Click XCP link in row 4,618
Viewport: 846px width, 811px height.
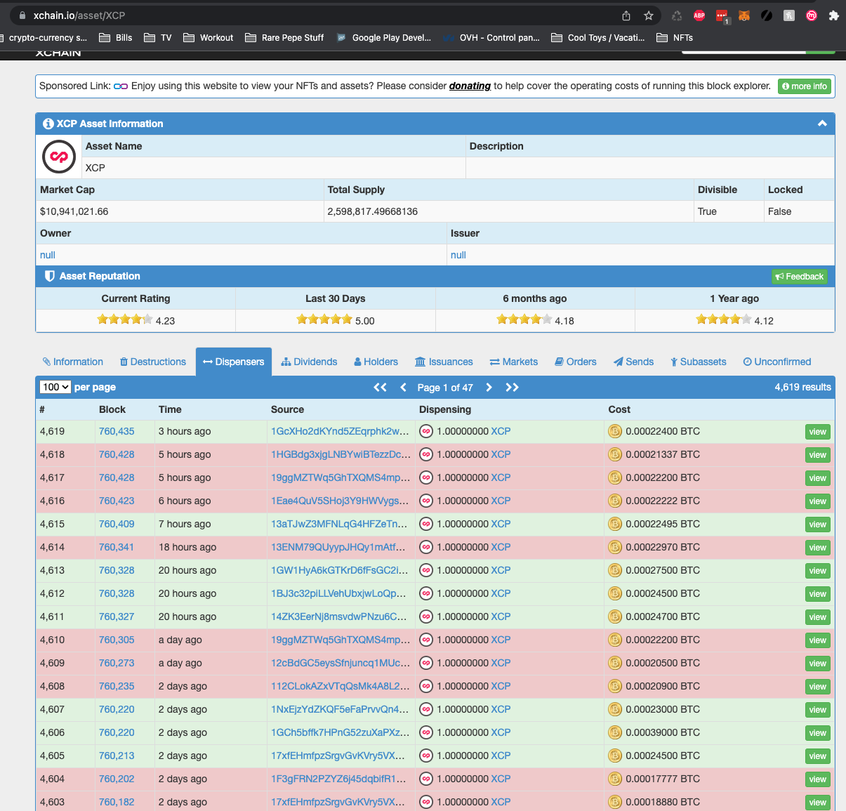pos(501,454)
